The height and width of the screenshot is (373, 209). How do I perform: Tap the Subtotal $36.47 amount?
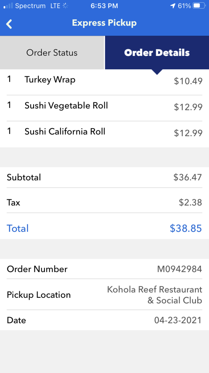[x=188, y=177]
